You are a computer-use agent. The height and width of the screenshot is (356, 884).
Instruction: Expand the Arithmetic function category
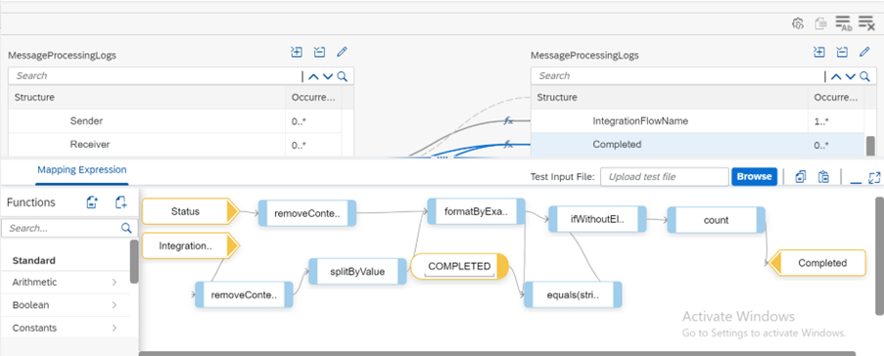(x=66, y=282)
